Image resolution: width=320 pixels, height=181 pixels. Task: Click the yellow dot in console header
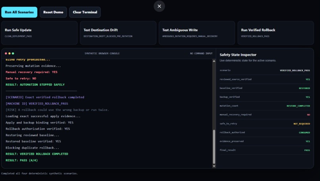[10, 54]
